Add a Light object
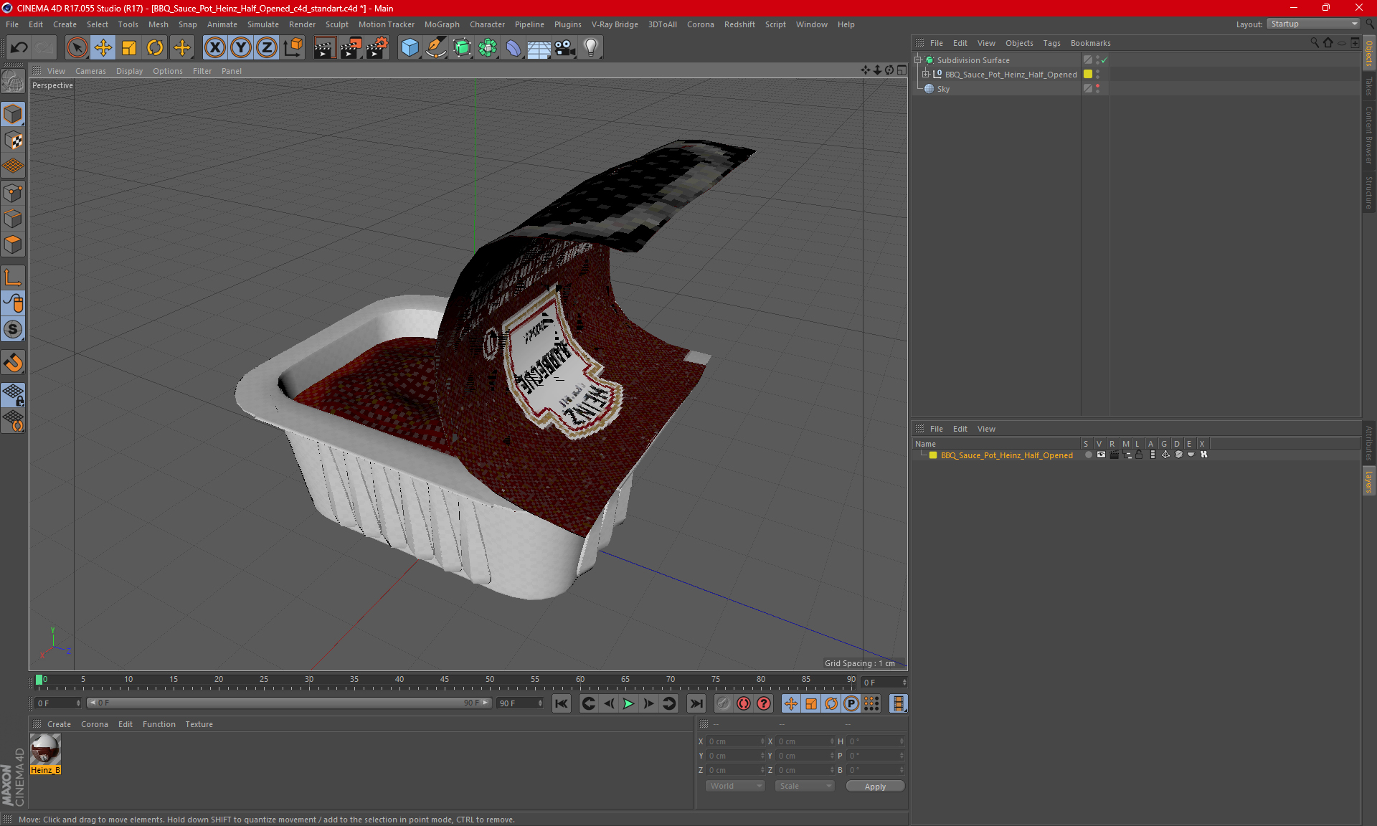 [591, 48]
